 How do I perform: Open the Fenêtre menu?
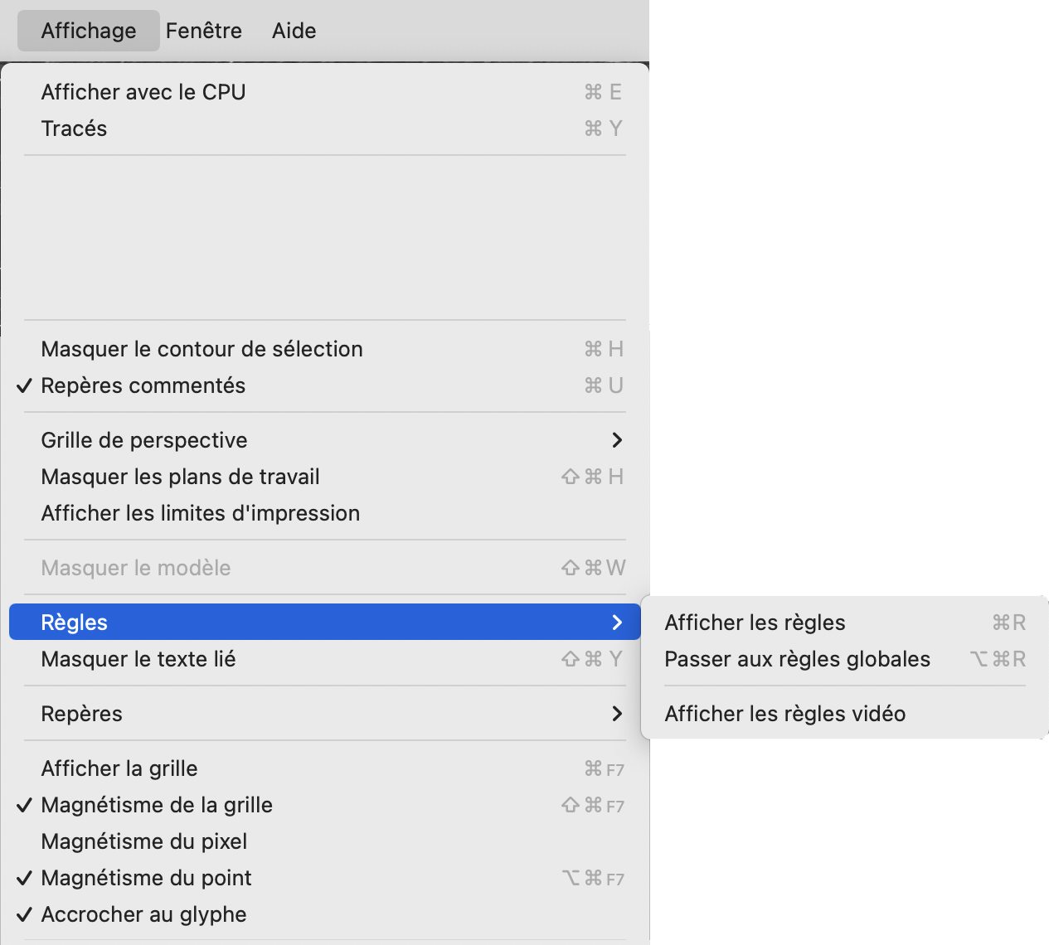203,31
